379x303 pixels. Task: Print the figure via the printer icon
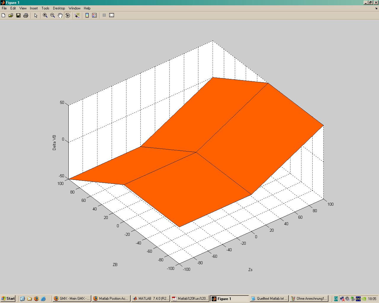[x=26, y=15]
